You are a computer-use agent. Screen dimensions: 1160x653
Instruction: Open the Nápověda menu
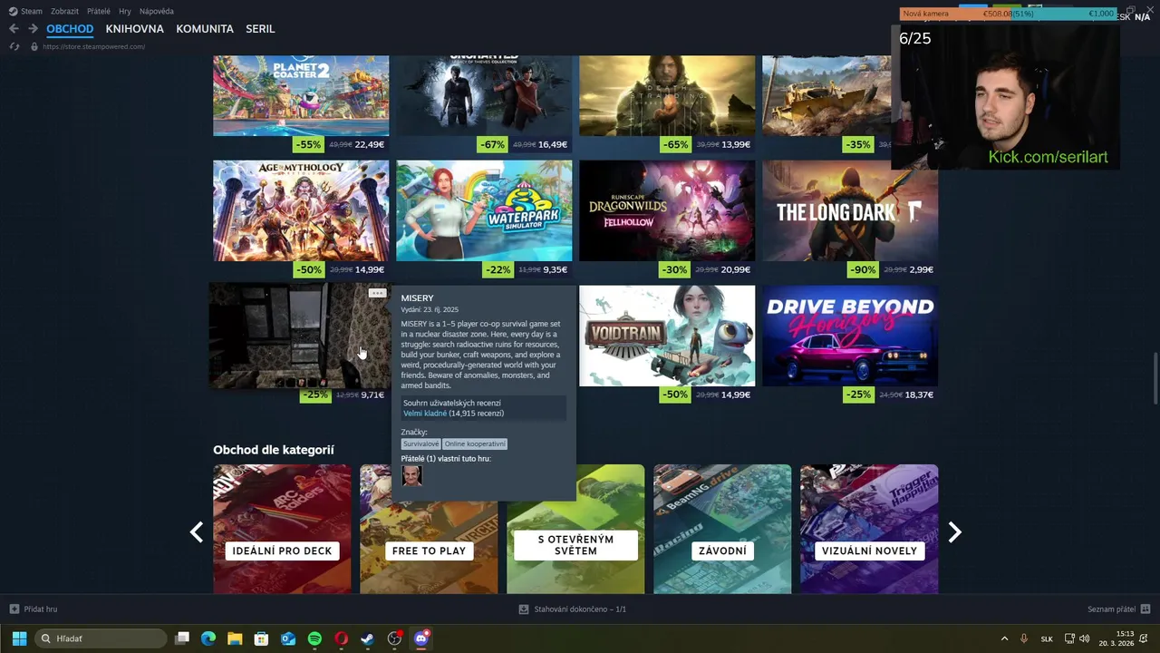point(157,11)
